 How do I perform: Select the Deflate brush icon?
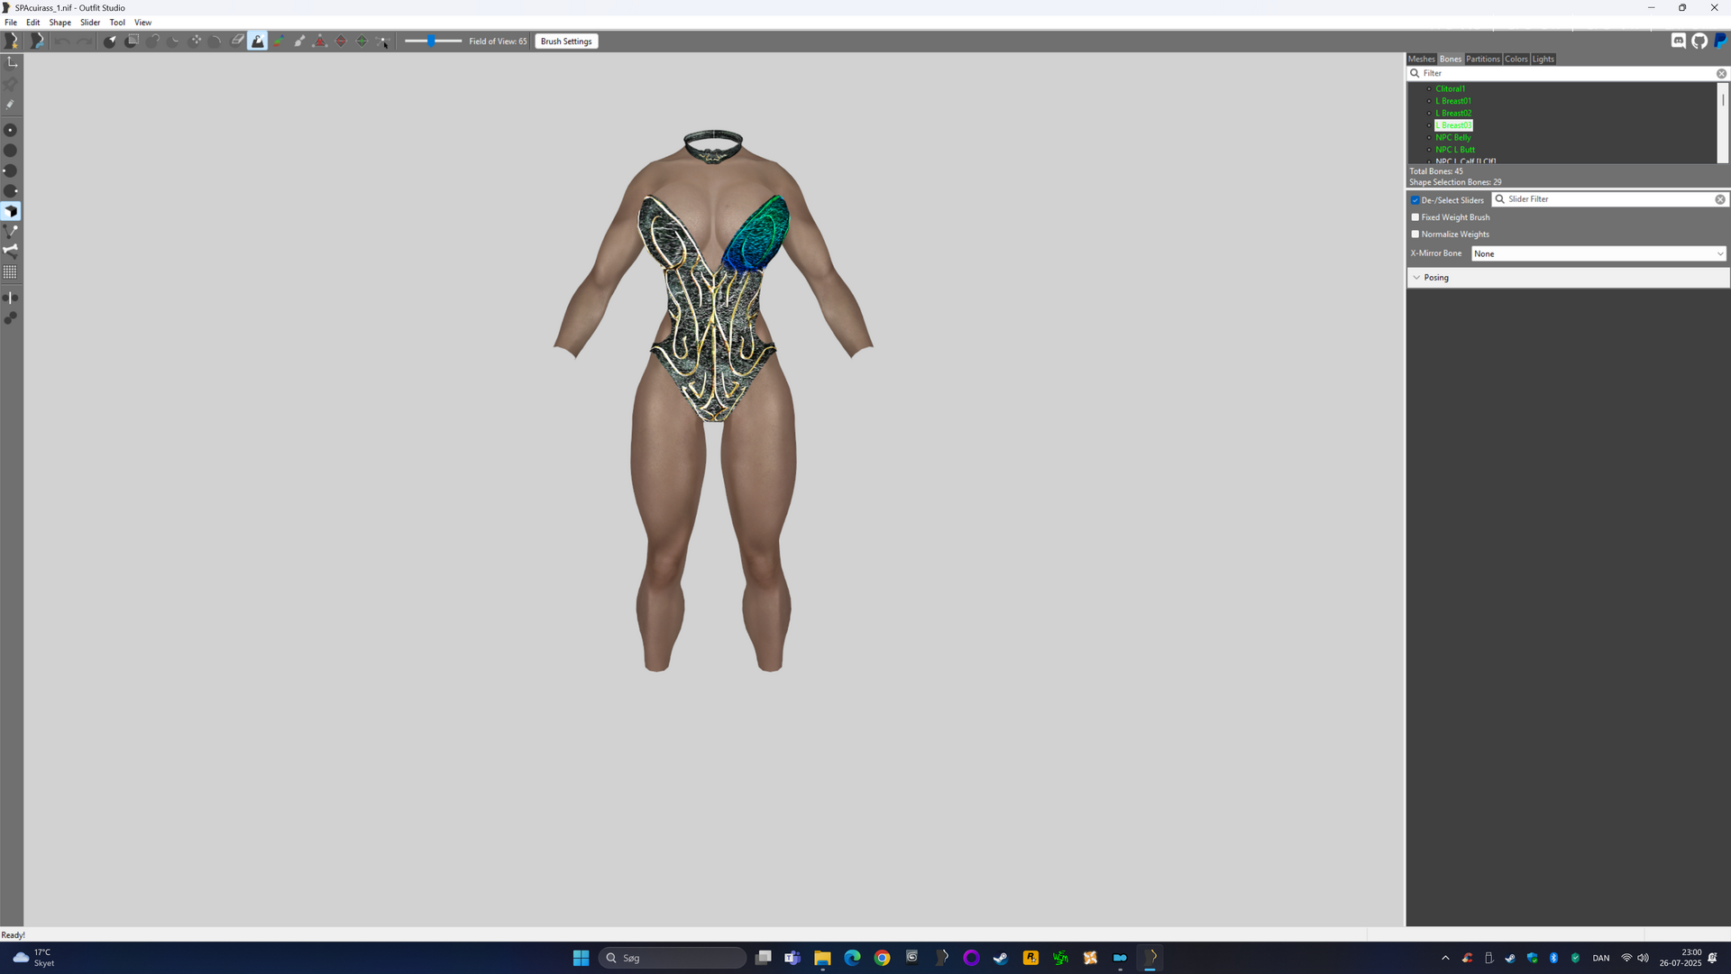click(x=174, y=41)
